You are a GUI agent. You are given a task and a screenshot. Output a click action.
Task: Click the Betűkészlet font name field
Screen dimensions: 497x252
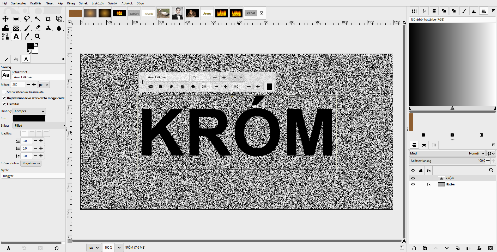[x=39, y=77]
